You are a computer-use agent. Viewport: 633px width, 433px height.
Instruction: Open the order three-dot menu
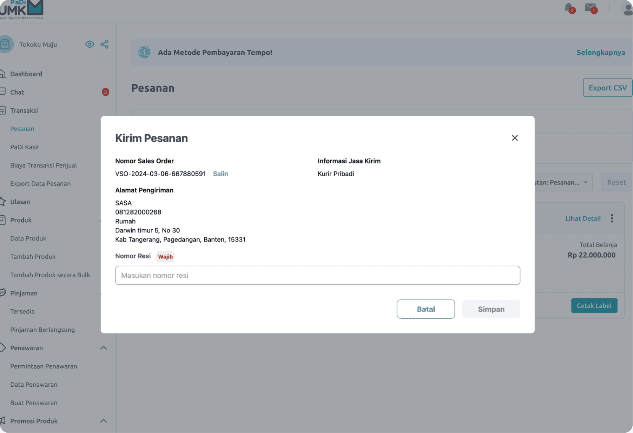click(x=612, y=218)
